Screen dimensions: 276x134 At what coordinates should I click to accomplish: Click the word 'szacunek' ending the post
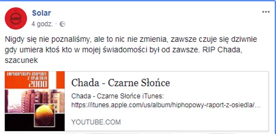click(x=21, y=60)
